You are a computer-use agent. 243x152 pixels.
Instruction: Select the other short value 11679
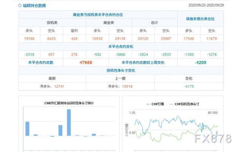[211, 39]
